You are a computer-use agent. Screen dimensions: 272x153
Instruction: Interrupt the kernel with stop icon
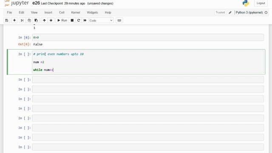click(72, 20)
